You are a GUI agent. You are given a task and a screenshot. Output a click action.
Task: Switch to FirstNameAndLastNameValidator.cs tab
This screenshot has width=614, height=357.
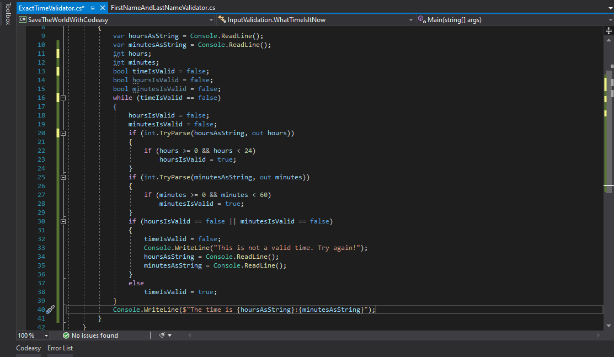click(163, 8)
